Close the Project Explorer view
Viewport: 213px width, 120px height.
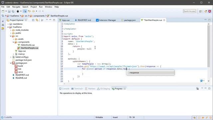pyautogui.click(x=26, y=20)
